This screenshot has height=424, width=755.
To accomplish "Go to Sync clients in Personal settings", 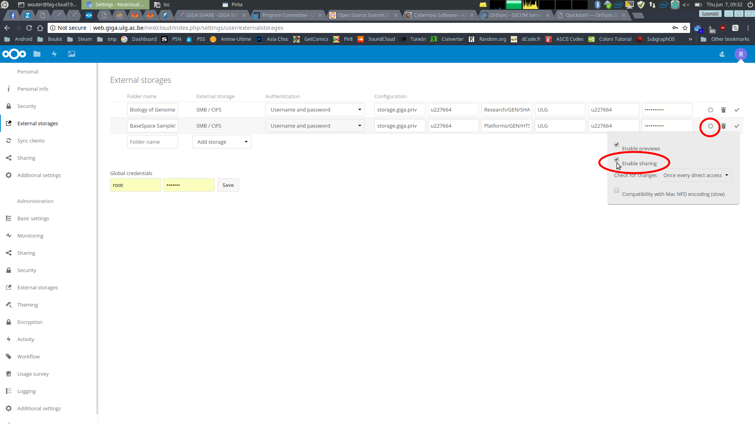I will coord(31,141).
